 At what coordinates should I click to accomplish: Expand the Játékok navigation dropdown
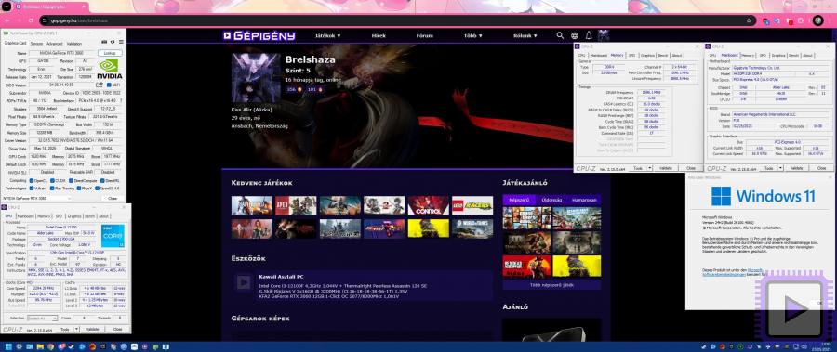(x=327, y=35)
